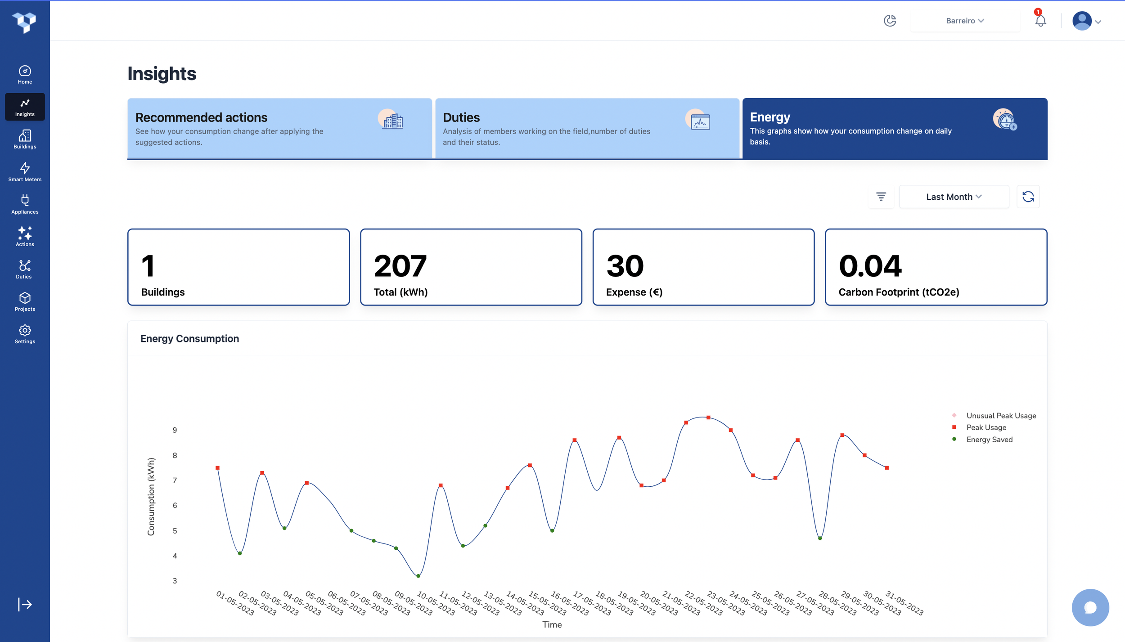Viewport: 1125px width, 642px height.
Task: Open the Barreiro location dropdown
Action: click(965, 21)
